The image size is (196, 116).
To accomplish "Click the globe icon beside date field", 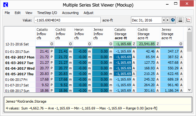I will pos(173,20).
